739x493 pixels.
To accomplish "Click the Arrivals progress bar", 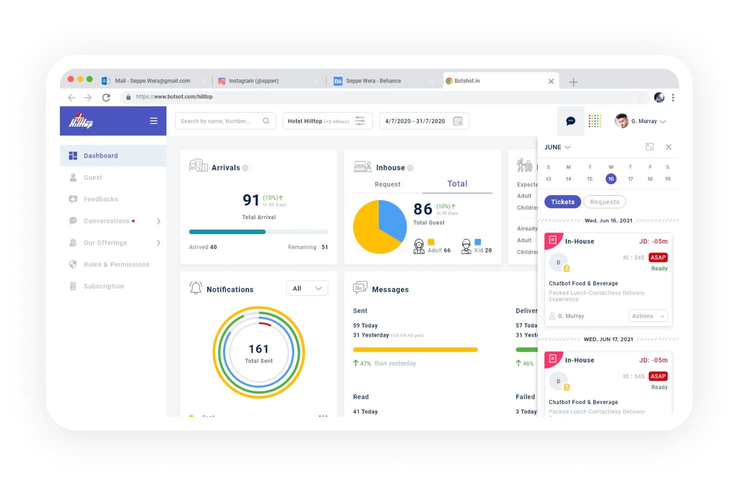I will tap(259, 232).
